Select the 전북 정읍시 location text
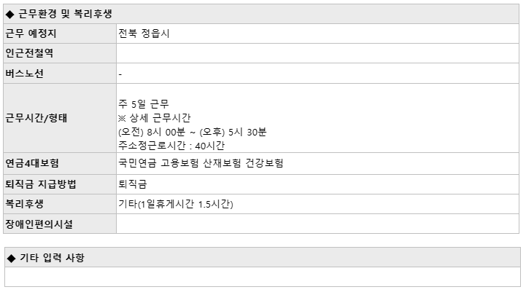Viewport: 526px width, 295px height. pos(144,34)
